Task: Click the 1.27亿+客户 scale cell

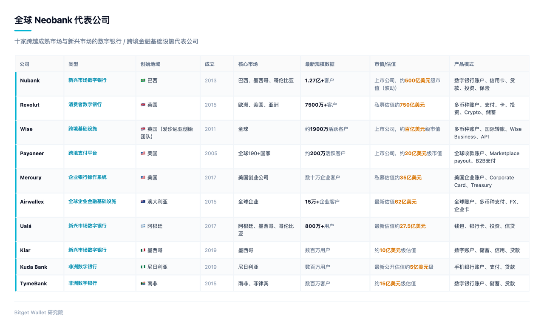Action: 320,80
